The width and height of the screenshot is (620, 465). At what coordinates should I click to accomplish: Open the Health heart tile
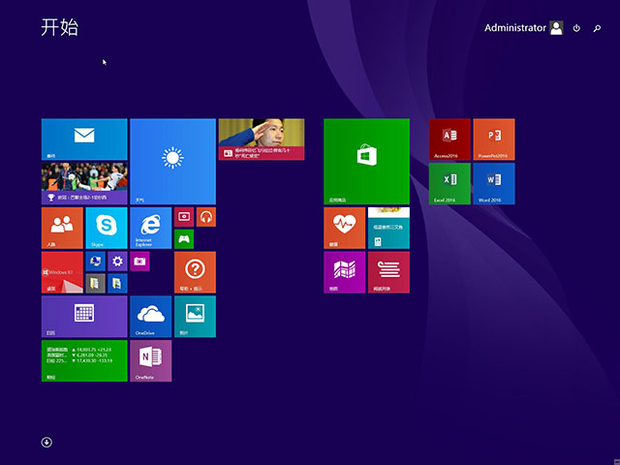(x=344, y=228)
